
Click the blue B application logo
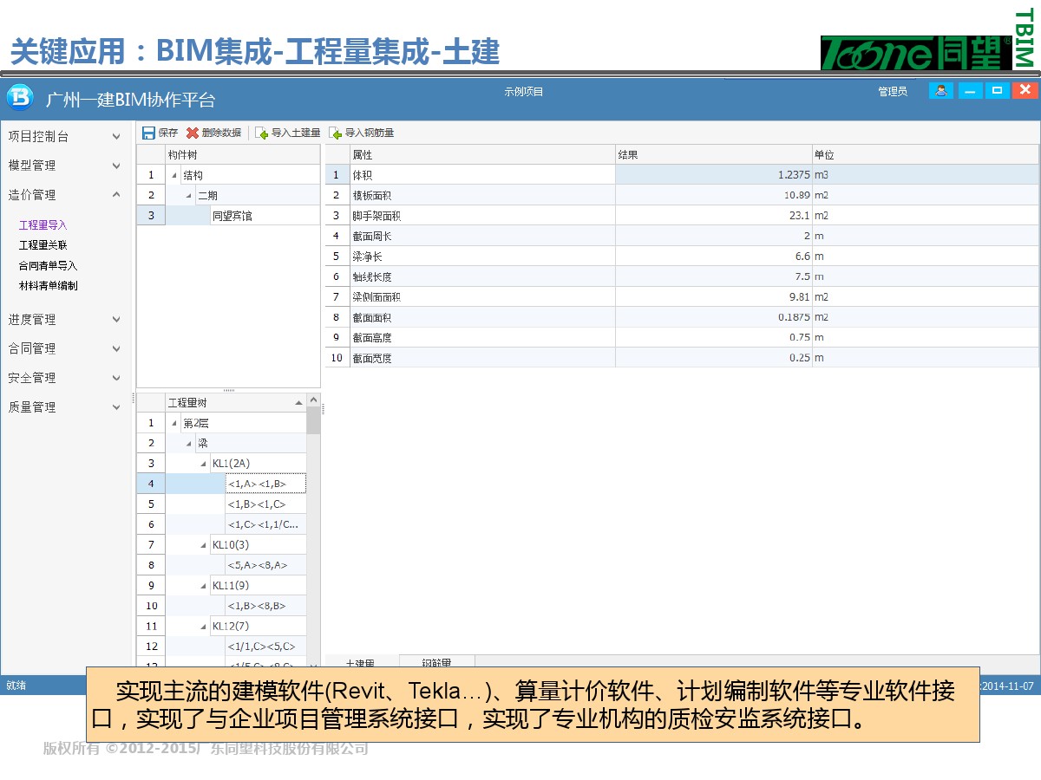pos(20,97)
